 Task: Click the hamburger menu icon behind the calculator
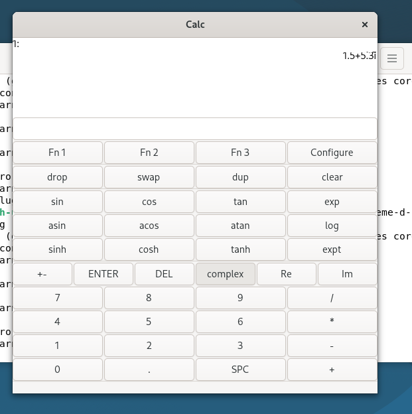click(x=392, y=58)
